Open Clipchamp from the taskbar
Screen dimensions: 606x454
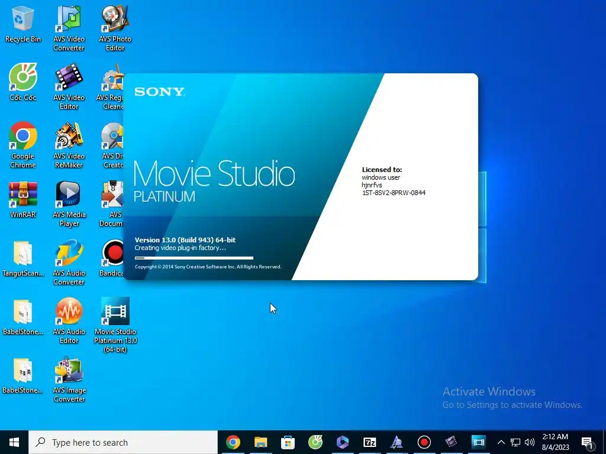click(x=343, y=442)
